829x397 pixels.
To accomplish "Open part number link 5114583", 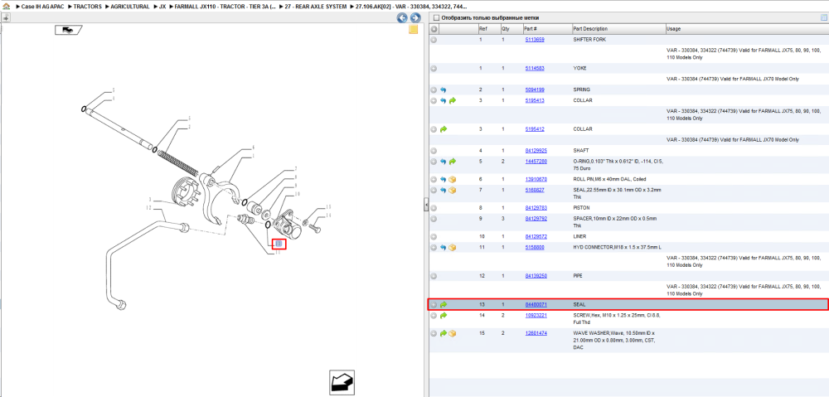I will point(535,68).
